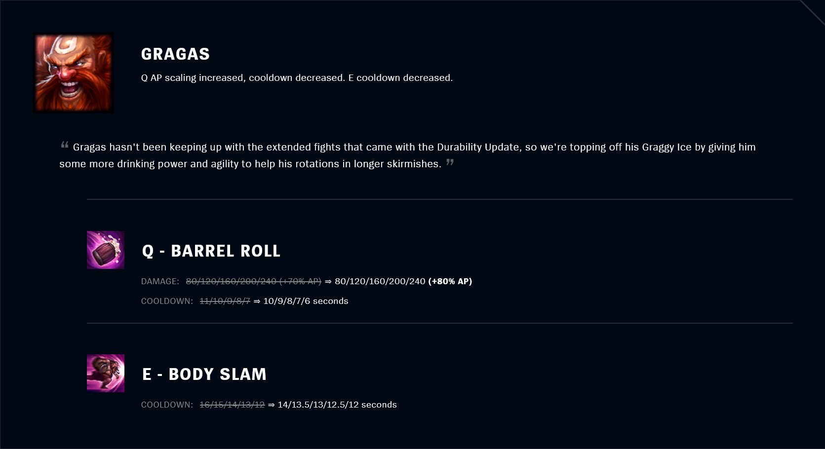Click the old 16/15/14/13/12 cooldown values
This screenshot has width=825, height=449.
[x=232, y=405]
